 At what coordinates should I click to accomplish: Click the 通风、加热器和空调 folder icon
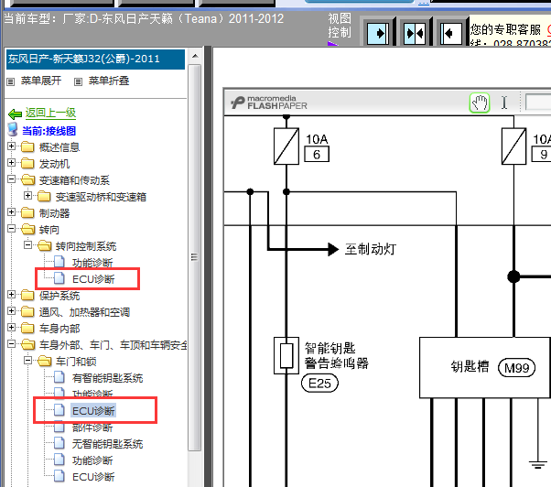(27, 311)
